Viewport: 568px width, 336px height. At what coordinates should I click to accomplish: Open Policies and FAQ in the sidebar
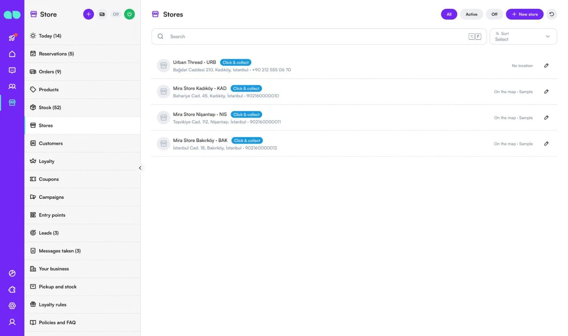[x=82, y=322]
